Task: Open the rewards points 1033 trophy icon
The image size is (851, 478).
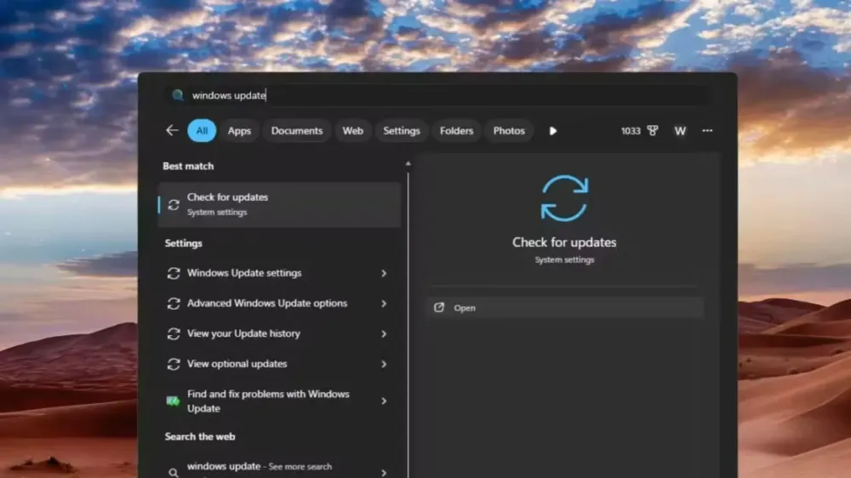Action: point(640,131)
